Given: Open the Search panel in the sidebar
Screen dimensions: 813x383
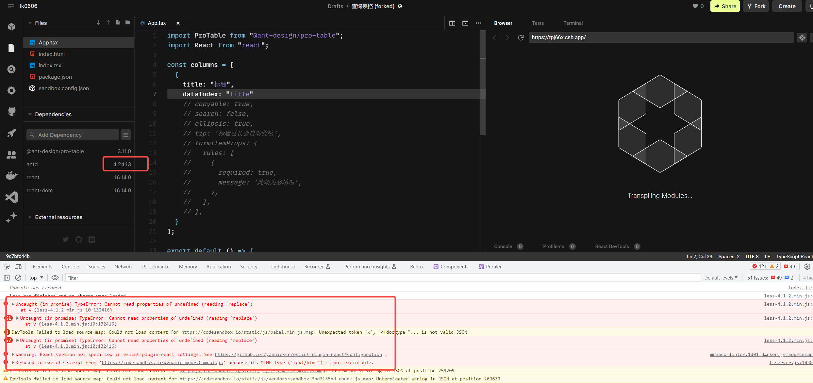Looking at the screenshot, I should pyautogui.click(x=11, y=69).
